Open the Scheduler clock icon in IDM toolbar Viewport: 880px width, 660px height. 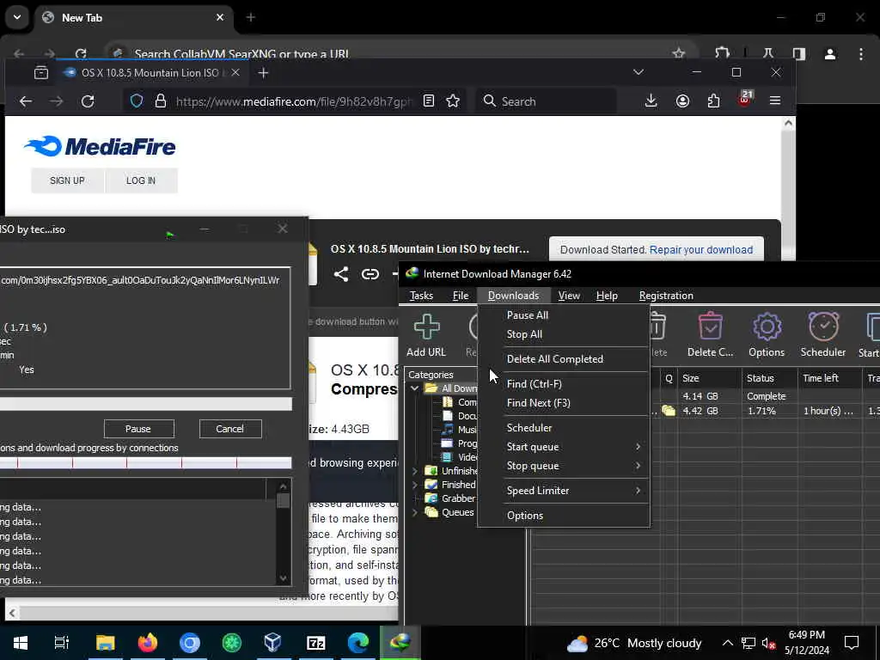[822, 335]
